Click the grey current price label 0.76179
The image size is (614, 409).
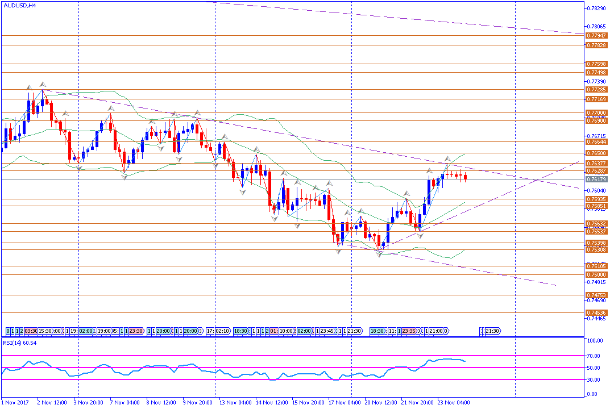(x=596, y=180)
